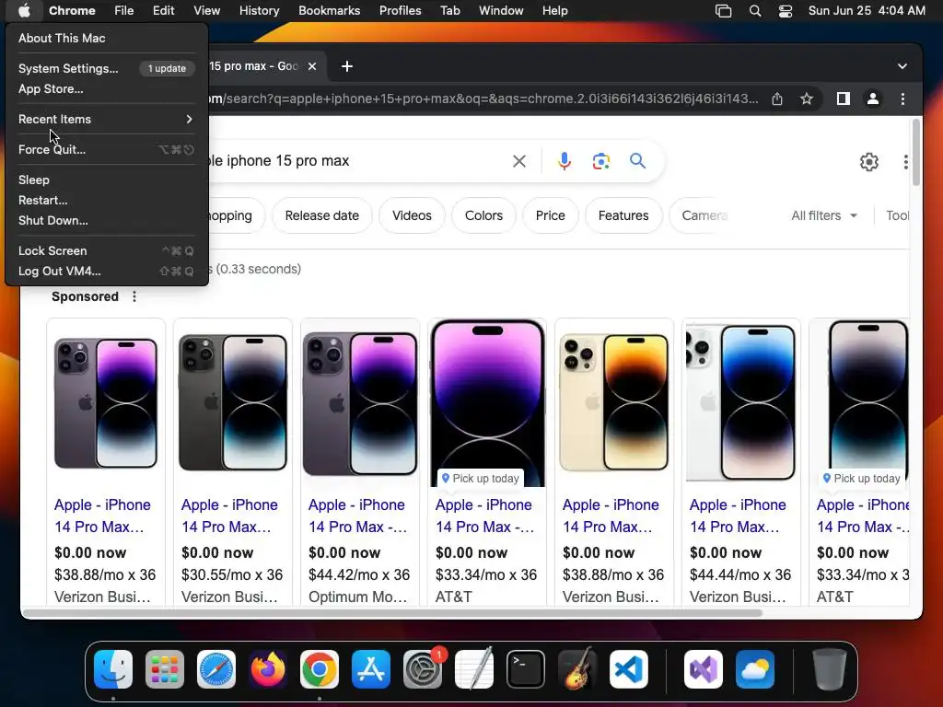
Task: Select Restart from the Apple menu
Action: coord(106,200)
